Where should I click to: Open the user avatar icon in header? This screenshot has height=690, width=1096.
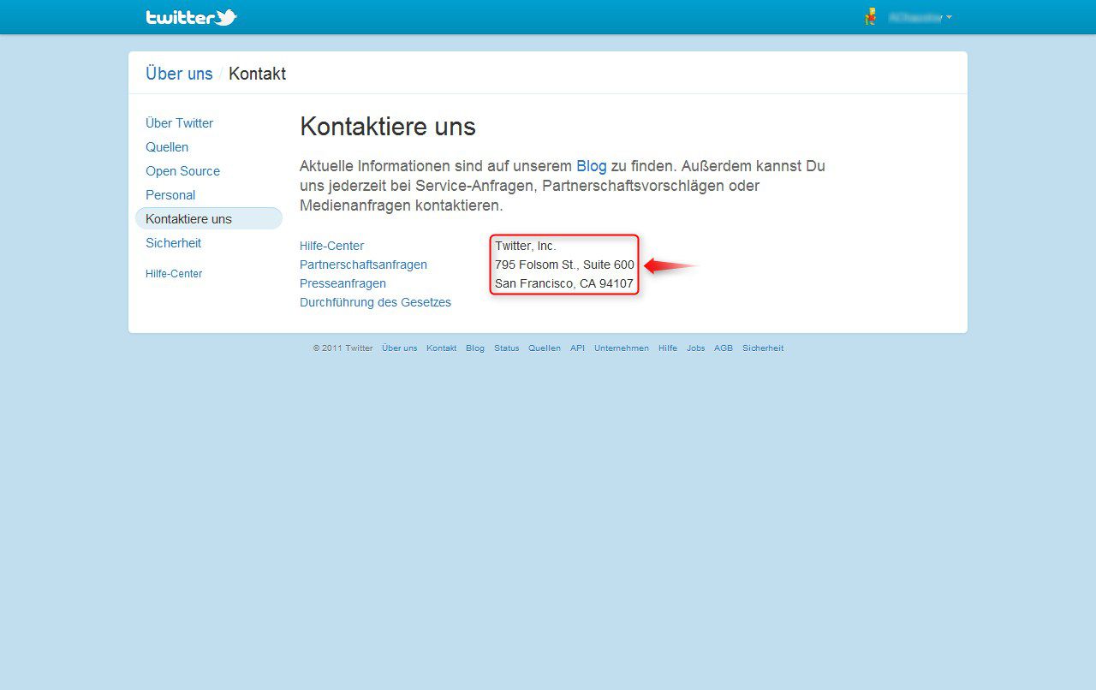(x=871, y=16)
